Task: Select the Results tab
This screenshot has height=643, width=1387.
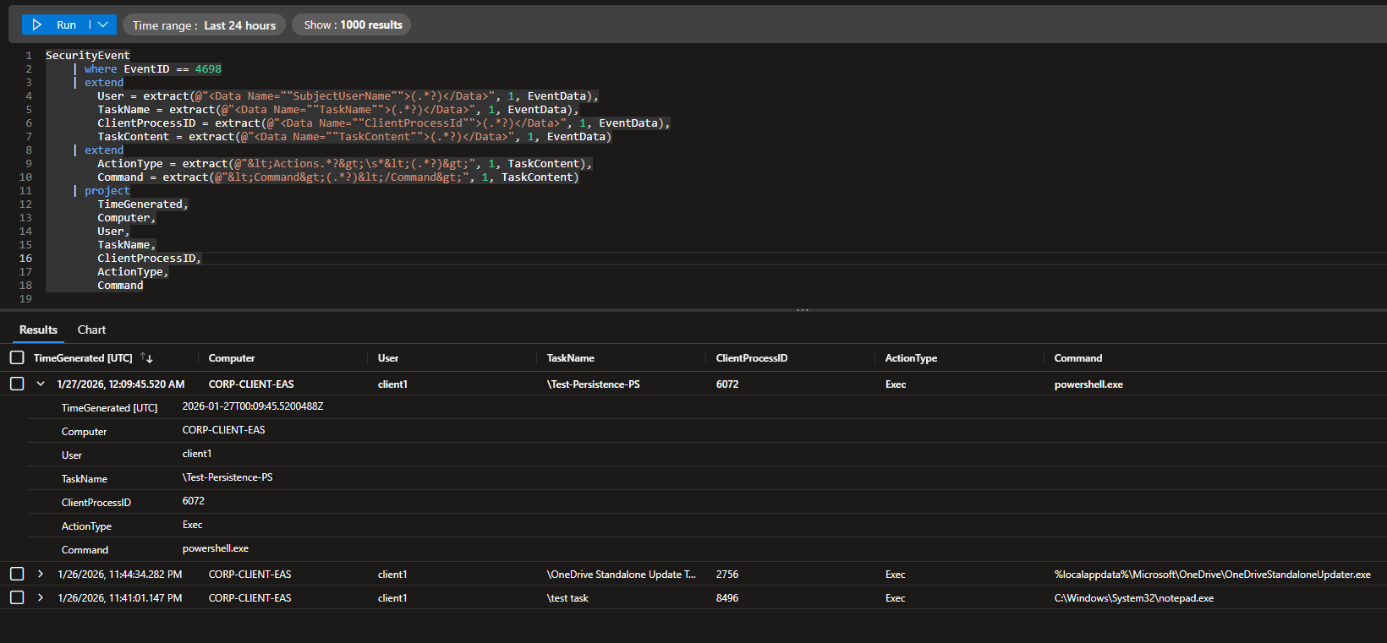Action: (38, 330)
